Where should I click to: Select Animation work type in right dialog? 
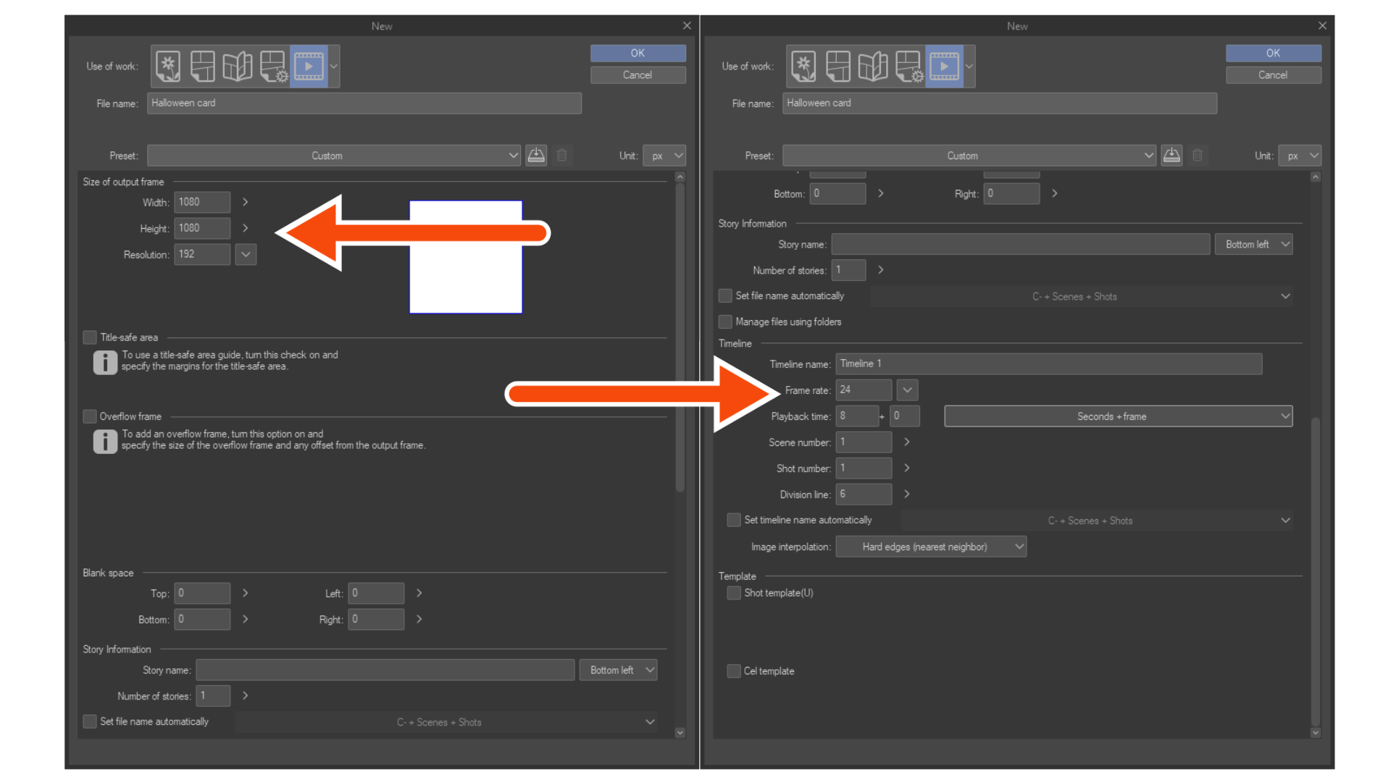[x=944, y=66]
